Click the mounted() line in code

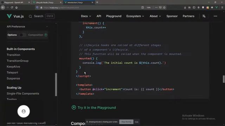coord(88,58)
